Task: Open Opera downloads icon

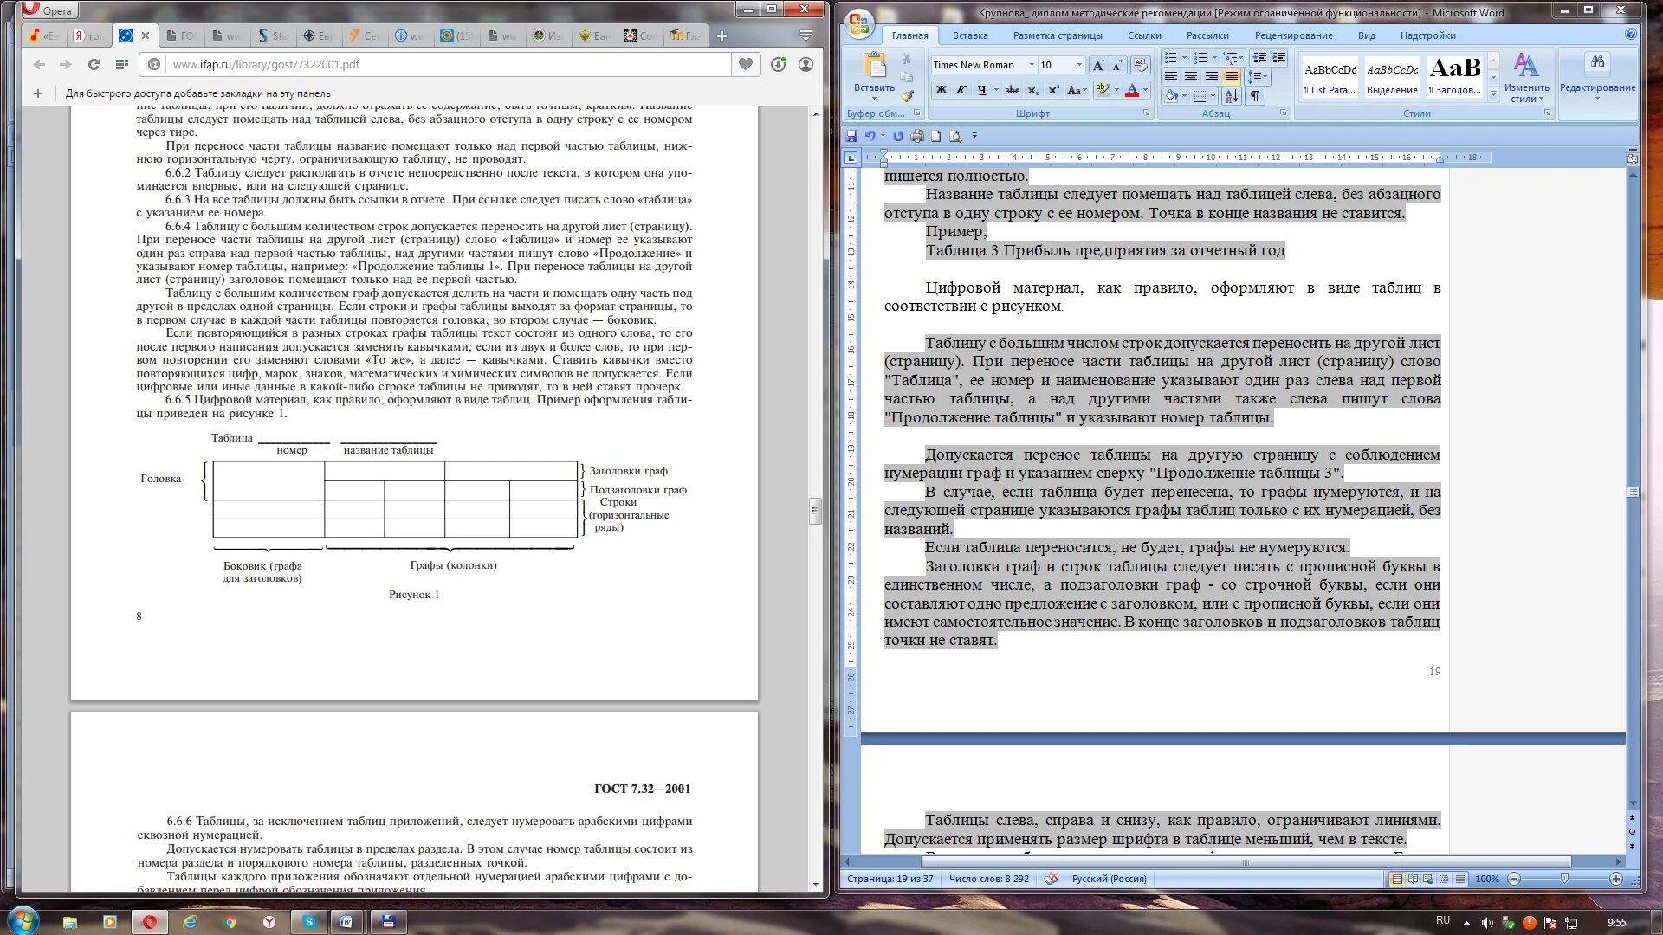Action: point(778,64)
